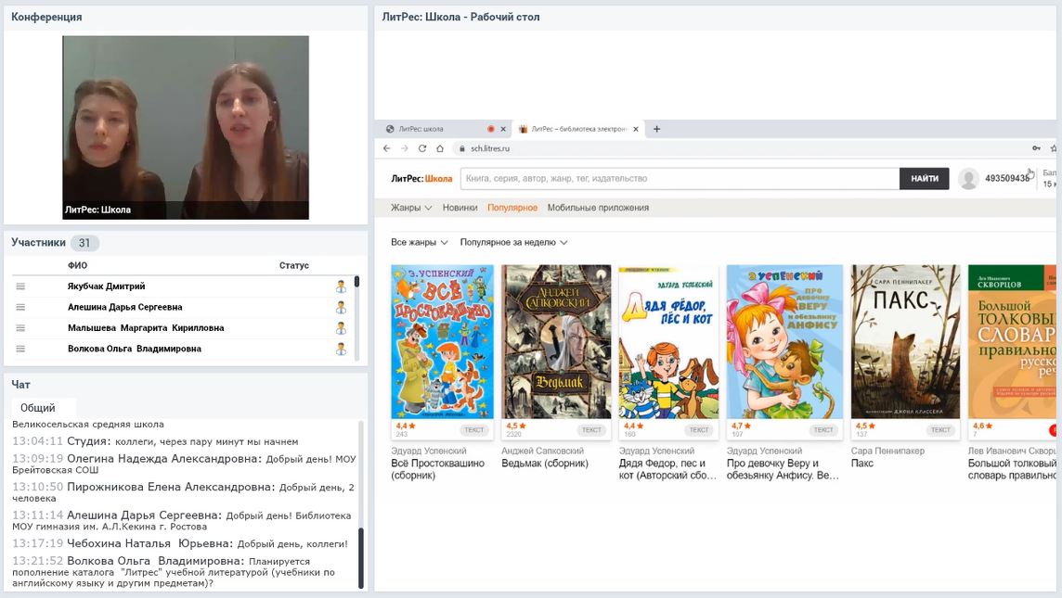Click the Ведьмак book cover
The width and height of the screenshot is (1062, 598).
click(556, 341)
